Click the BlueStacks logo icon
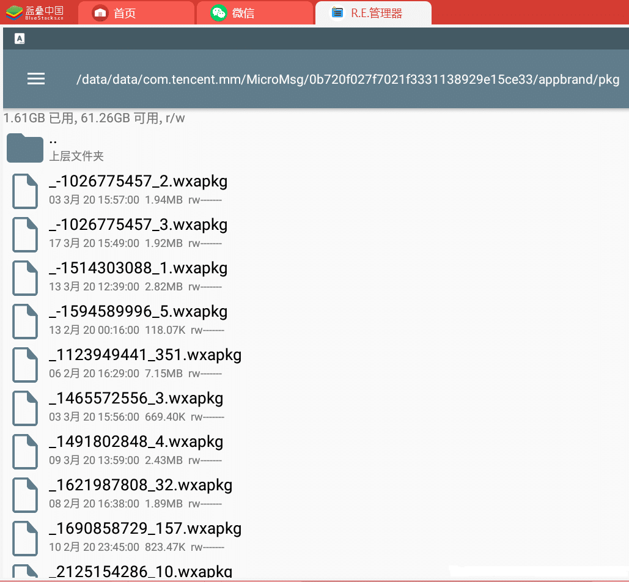 coord(14,13)
